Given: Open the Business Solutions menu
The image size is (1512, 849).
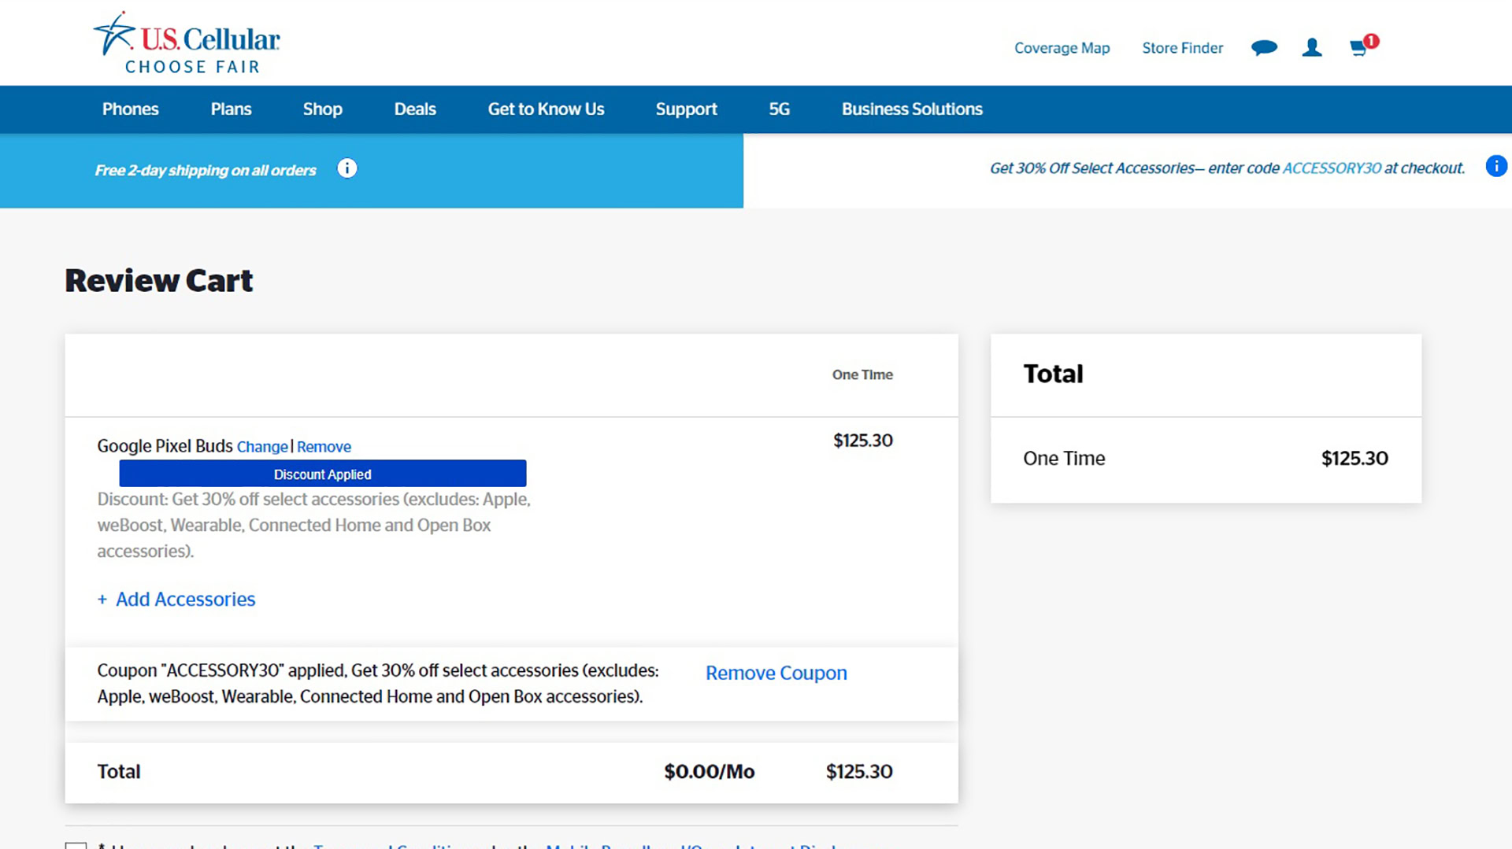Looking at the screenshot, I should pos(912,109).
